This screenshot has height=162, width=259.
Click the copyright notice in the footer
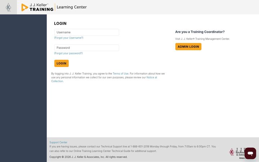click(88, 157)
